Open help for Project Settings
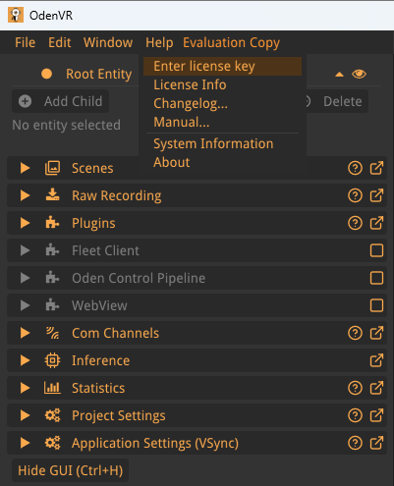394x486 pixels. pos(355,415)
